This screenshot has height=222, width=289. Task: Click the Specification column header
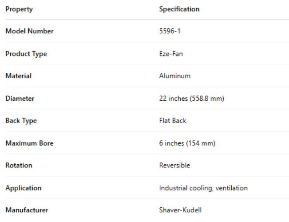tap(179, 9)
